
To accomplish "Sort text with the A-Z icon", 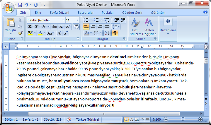I will tap(107, 33).
